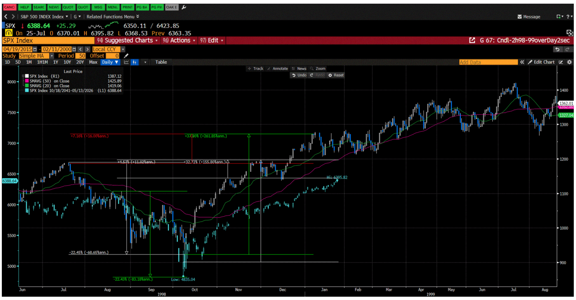Open the Message envelope icon
The image size is (576, 300).
[520, 16]
